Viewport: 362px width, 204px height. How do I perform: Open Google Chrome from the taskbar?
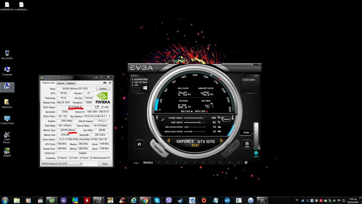point(145,200)
